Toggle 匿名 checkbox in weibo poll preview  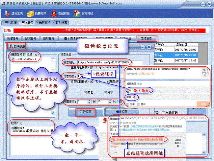pos(139,104)
